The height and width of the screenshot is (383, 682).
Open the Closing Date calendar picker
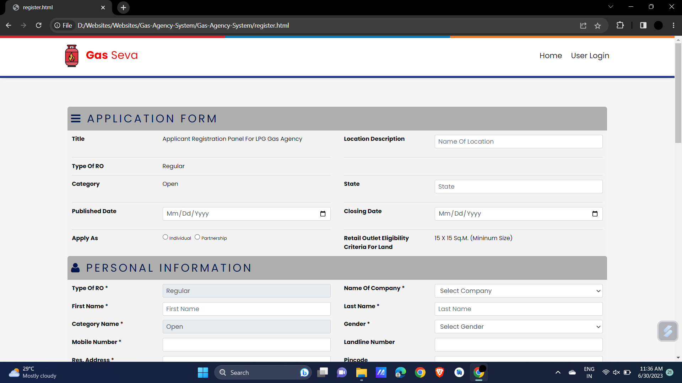pos(595,214)
